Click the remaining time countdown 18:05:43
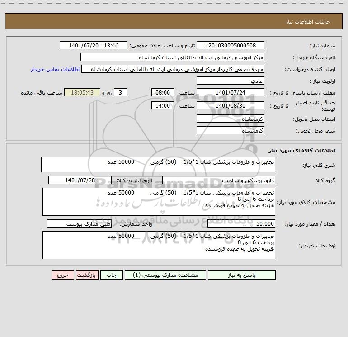 tap(82, 92)
